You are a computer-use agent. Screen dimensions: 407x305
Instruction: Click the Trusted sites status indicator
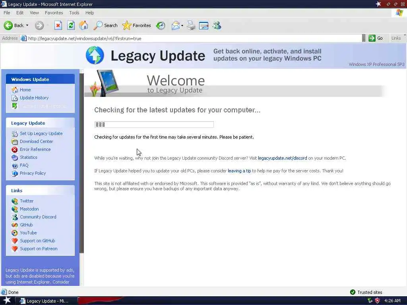point(366,292)
